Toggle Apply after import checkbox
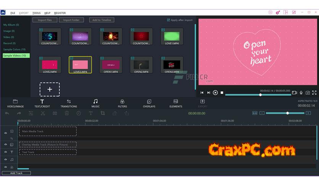This screenshot has height=184, width=319. pos(168,20)
